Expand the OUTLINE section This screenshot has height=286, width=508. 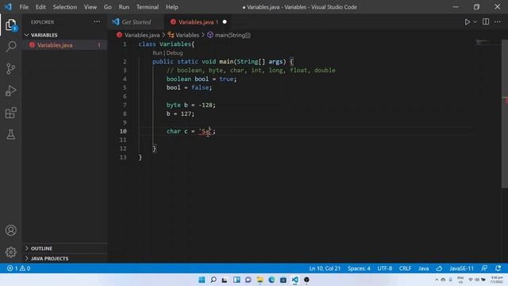(x=65, y=249)
